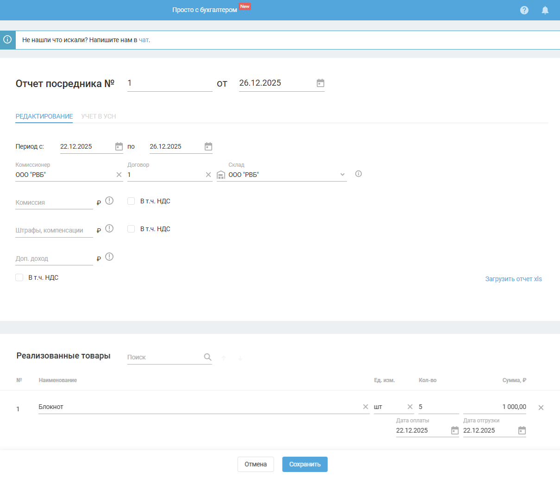Click the search magnifier in Реализованные товары

click(x=208, y=357)
